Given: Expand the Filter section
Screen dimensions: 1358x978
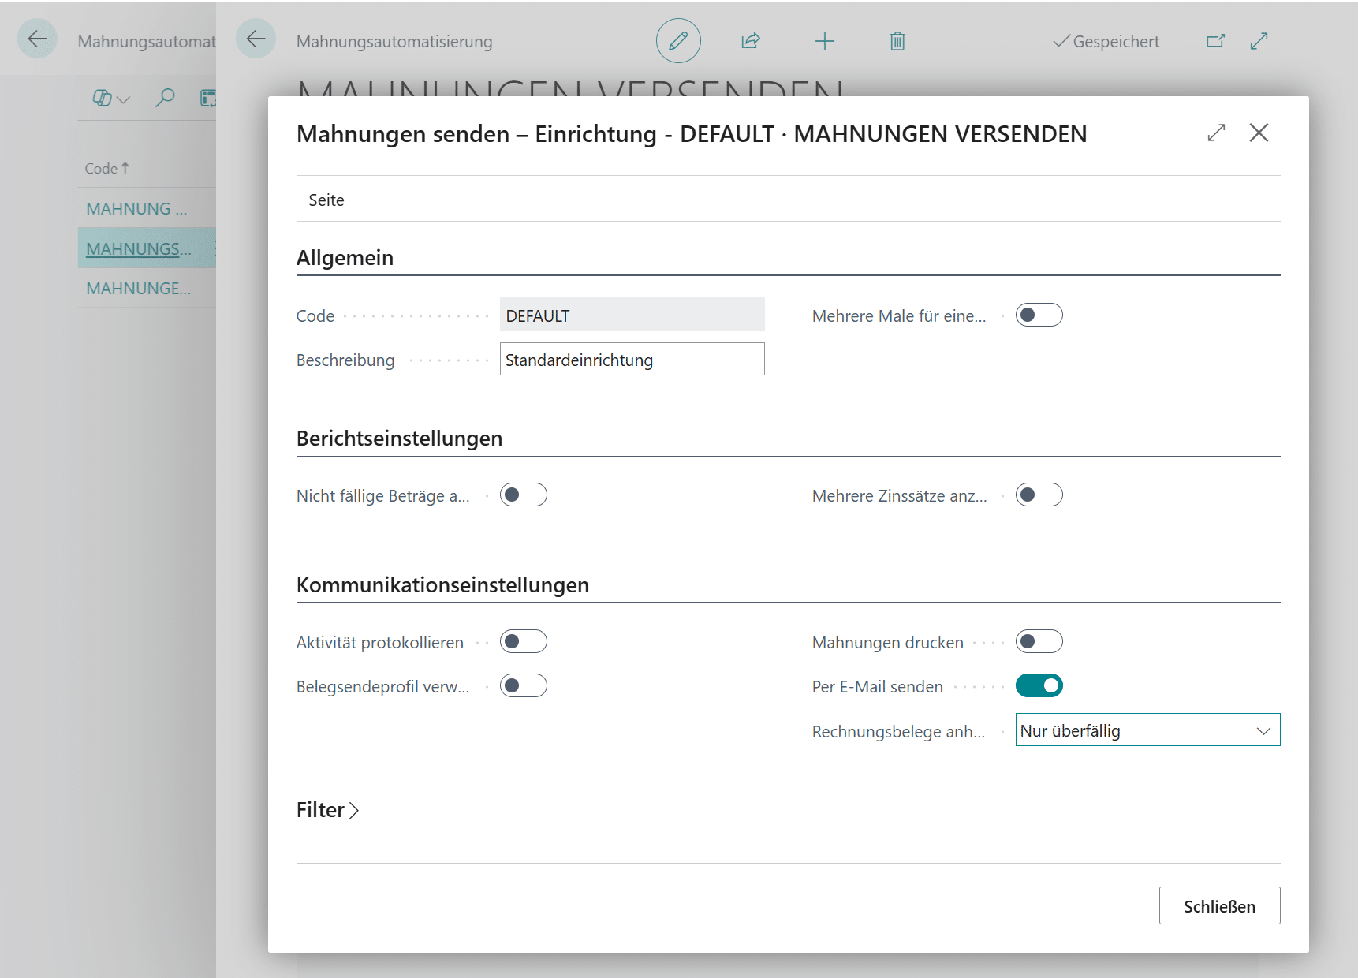Looking at the screenshot, I should coord(327,809).
